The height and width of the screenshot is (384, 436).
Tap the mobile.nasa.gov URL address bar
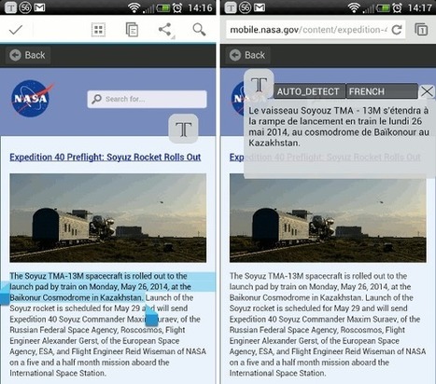308,30
